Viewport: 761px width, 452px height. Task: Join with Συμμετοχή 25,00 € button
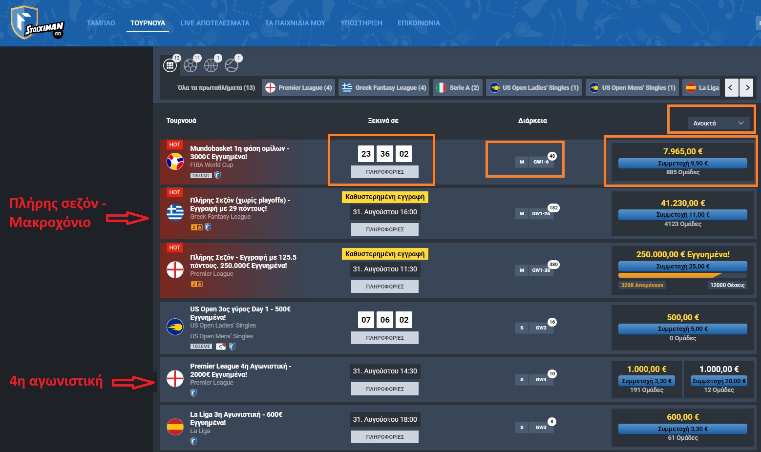pyautogui.click(x=683, y=267)
